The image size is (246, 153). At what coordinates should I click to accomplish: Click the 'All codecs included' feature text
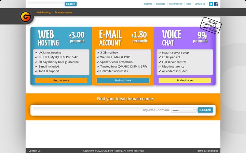(x=175, y=71)
